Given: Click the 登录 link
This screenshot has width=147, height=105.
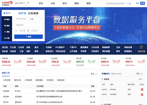Looking at the screenshot, I should (x=137, y=3).
